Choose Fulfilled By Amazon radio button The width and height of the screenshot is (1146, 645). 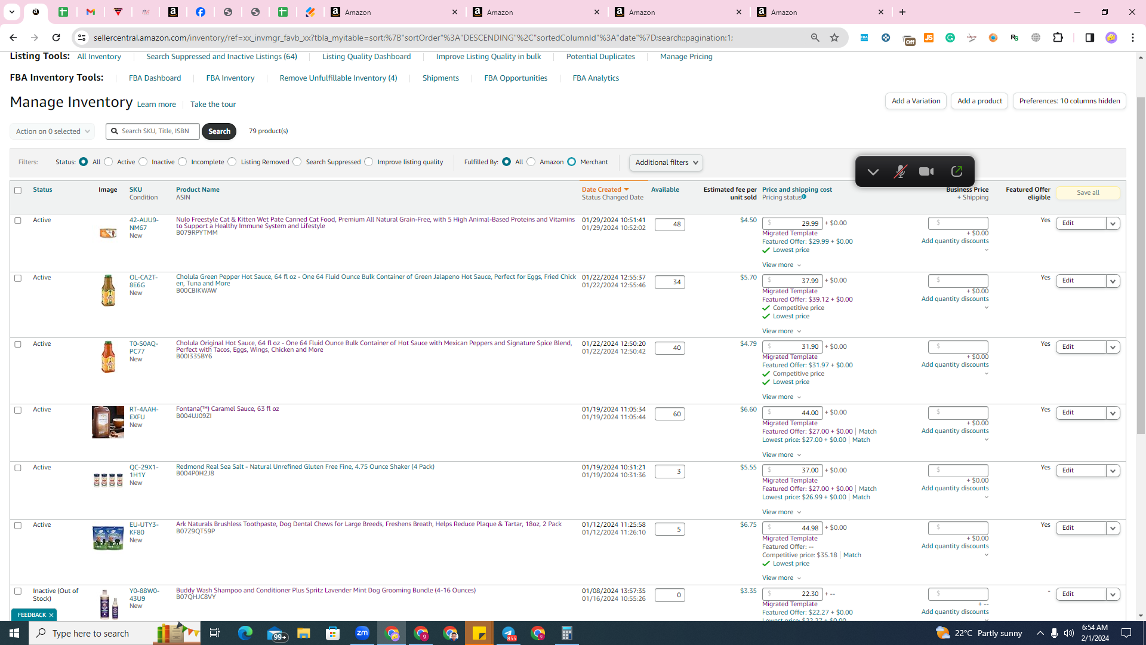531,162
